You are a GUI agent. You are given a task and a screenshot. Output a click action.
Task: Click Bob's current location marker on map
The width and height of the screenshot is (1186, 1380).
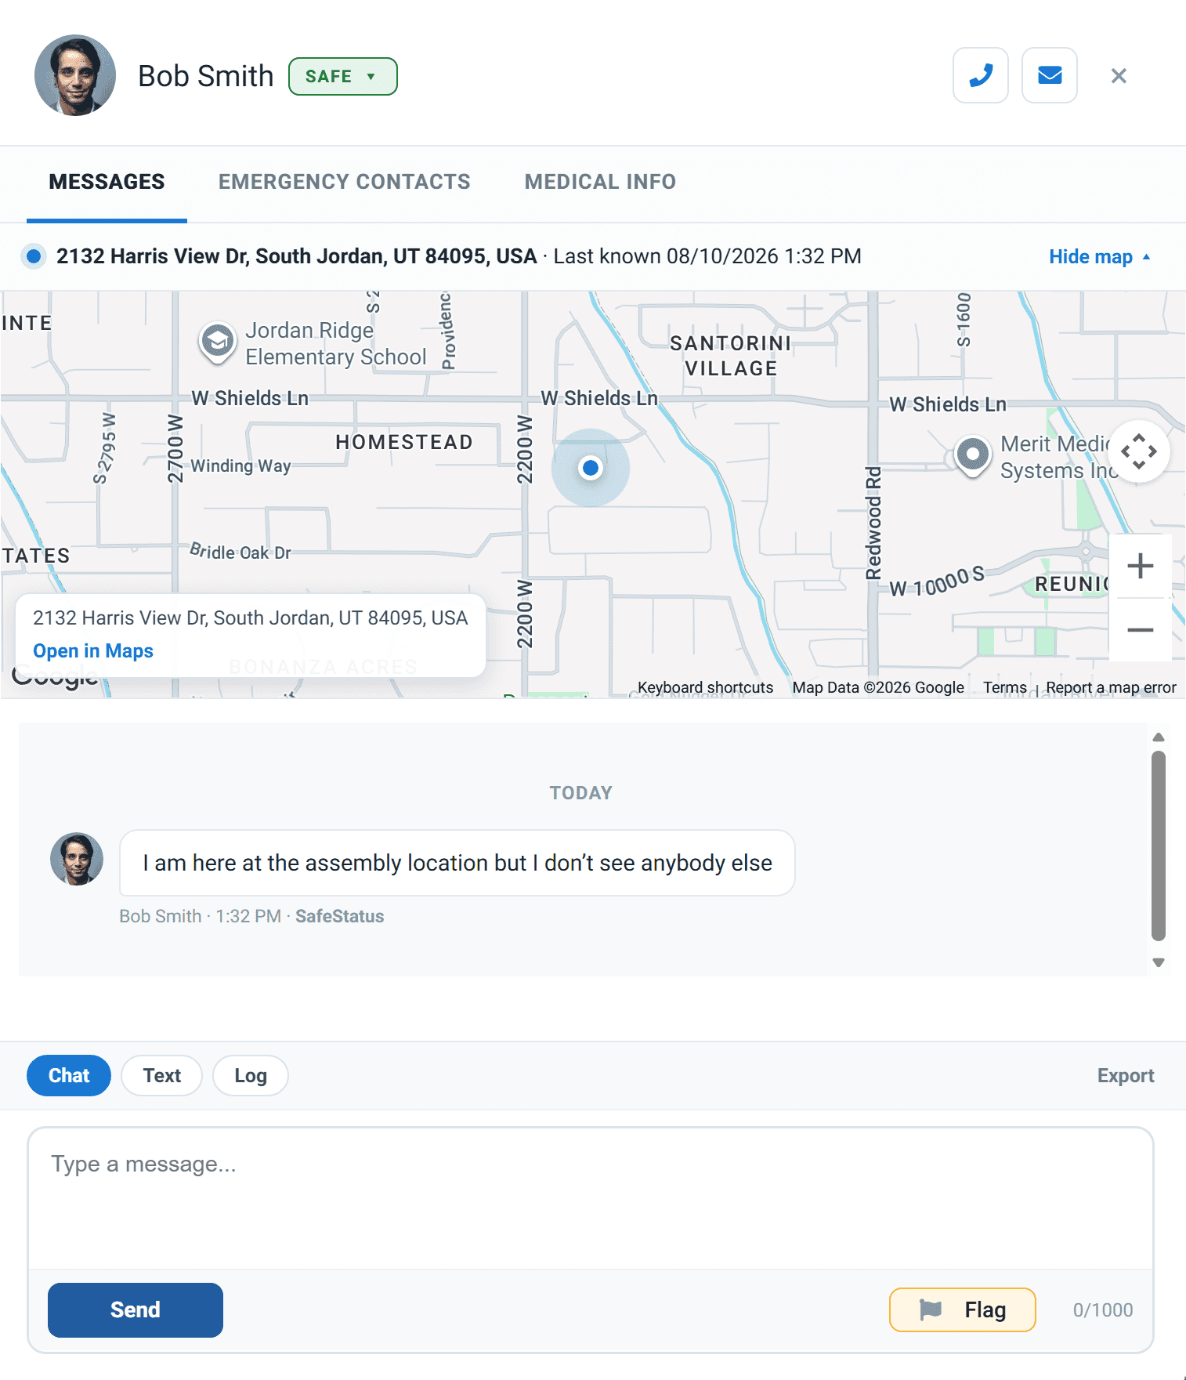pyautogui.click(x=591, y=468)
